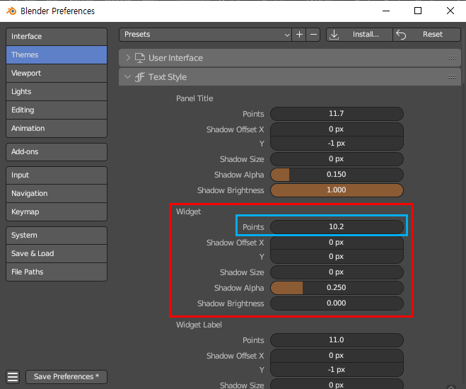Open the Save & Load tab
The width and height of the screenshot is (466, 389).
tap(57, 254)
